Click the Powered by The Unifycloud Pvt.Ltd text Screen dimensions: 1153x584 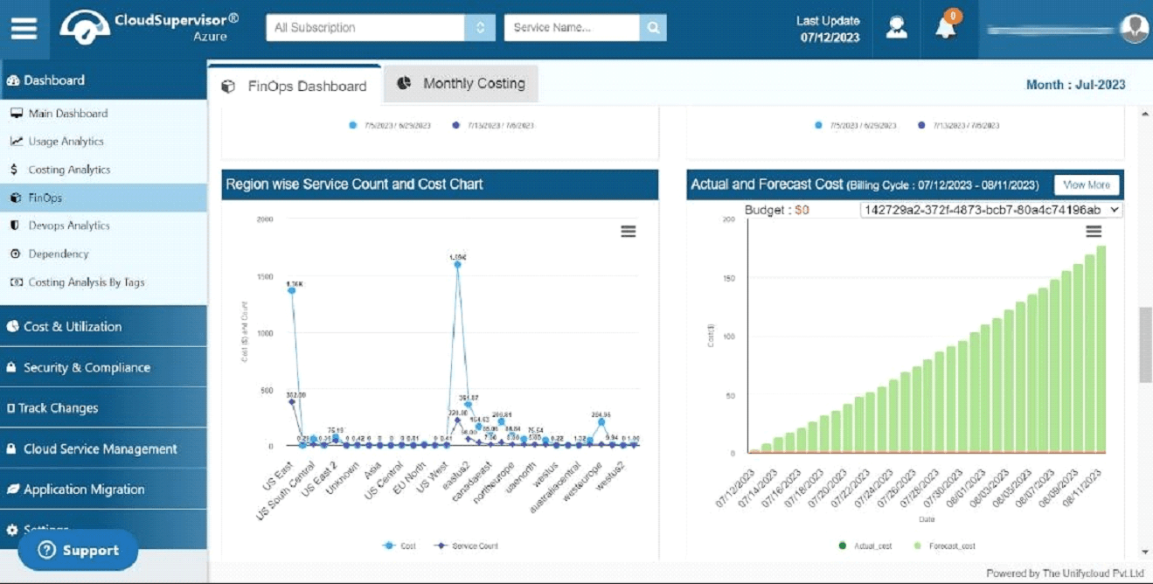pos(1065,574)
